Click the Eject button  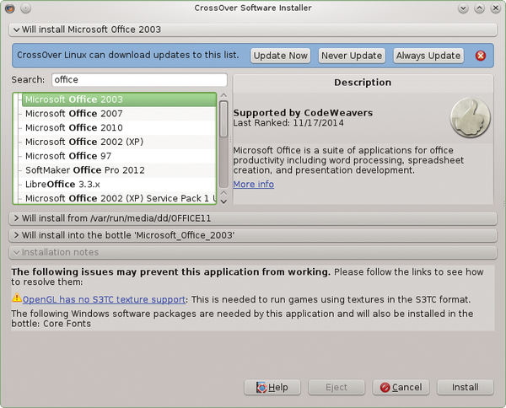336,388
